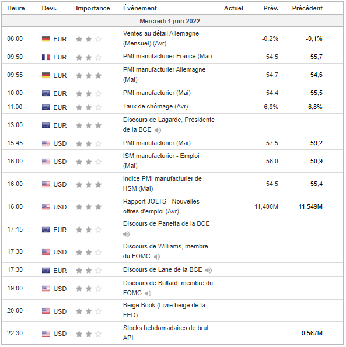Click the US flag in the Beige Book row
This screenshot has width=346, height=347.
coord(46,311)
